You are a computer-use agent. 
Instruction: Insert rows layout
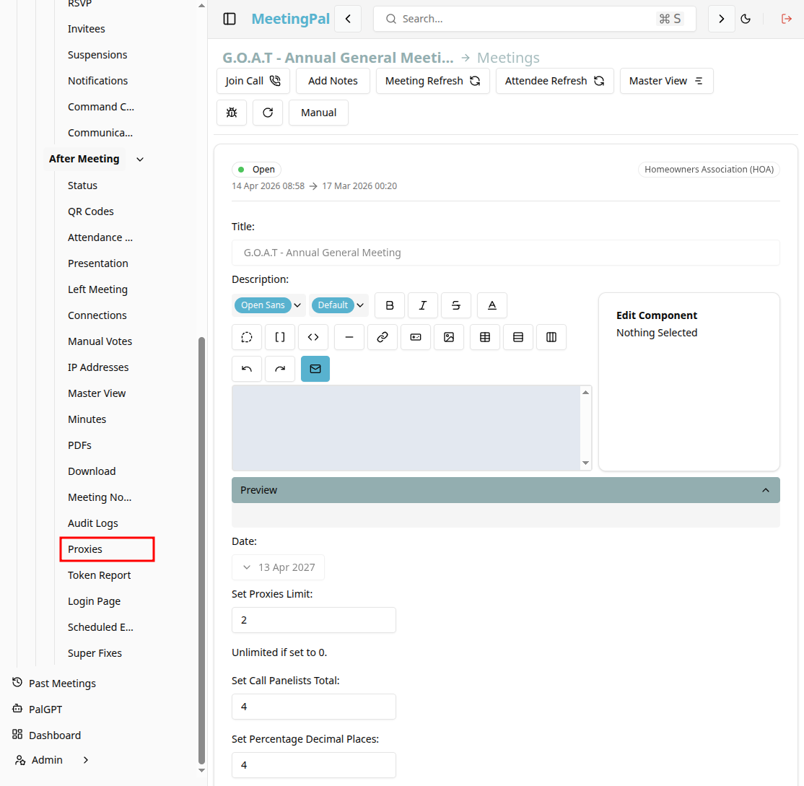tap(518, 337)
